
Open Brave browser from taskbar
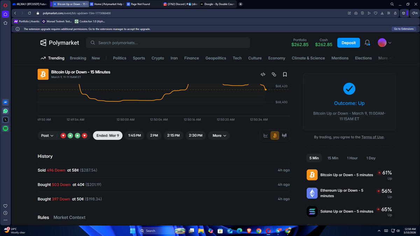pyautogui.click(x=249, y=231)
